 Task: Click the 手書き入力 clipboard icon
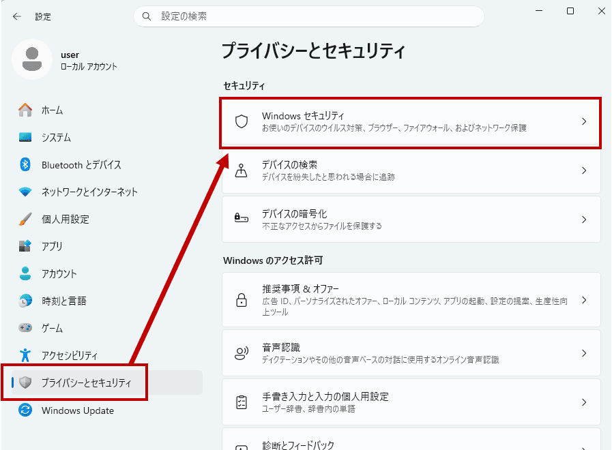click(242, 402)
